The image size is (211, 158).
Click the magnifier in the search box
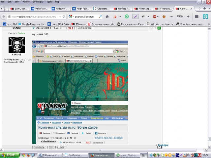click(x=100, y=17)
